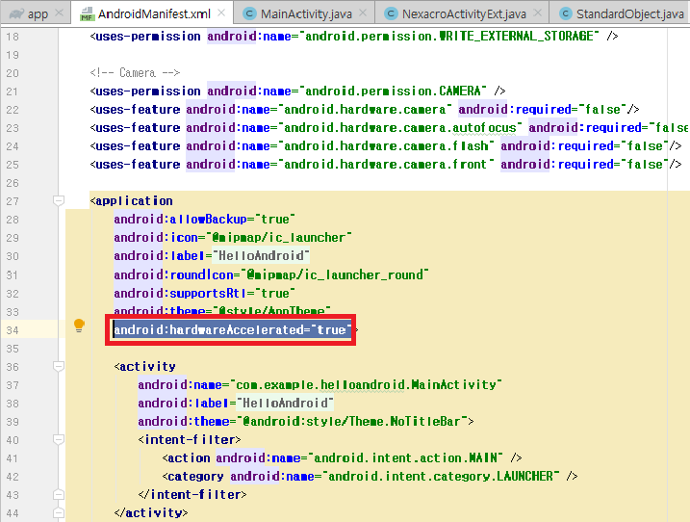Click the NexacroActivityExt.java class icon

[392, 14]
